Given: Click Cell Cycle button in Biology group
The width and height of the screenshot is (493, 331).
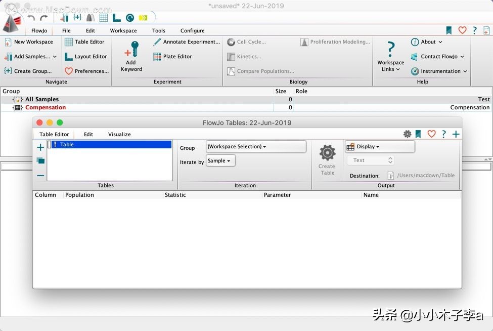Looking at the screenshot, I should click(247, 42).
